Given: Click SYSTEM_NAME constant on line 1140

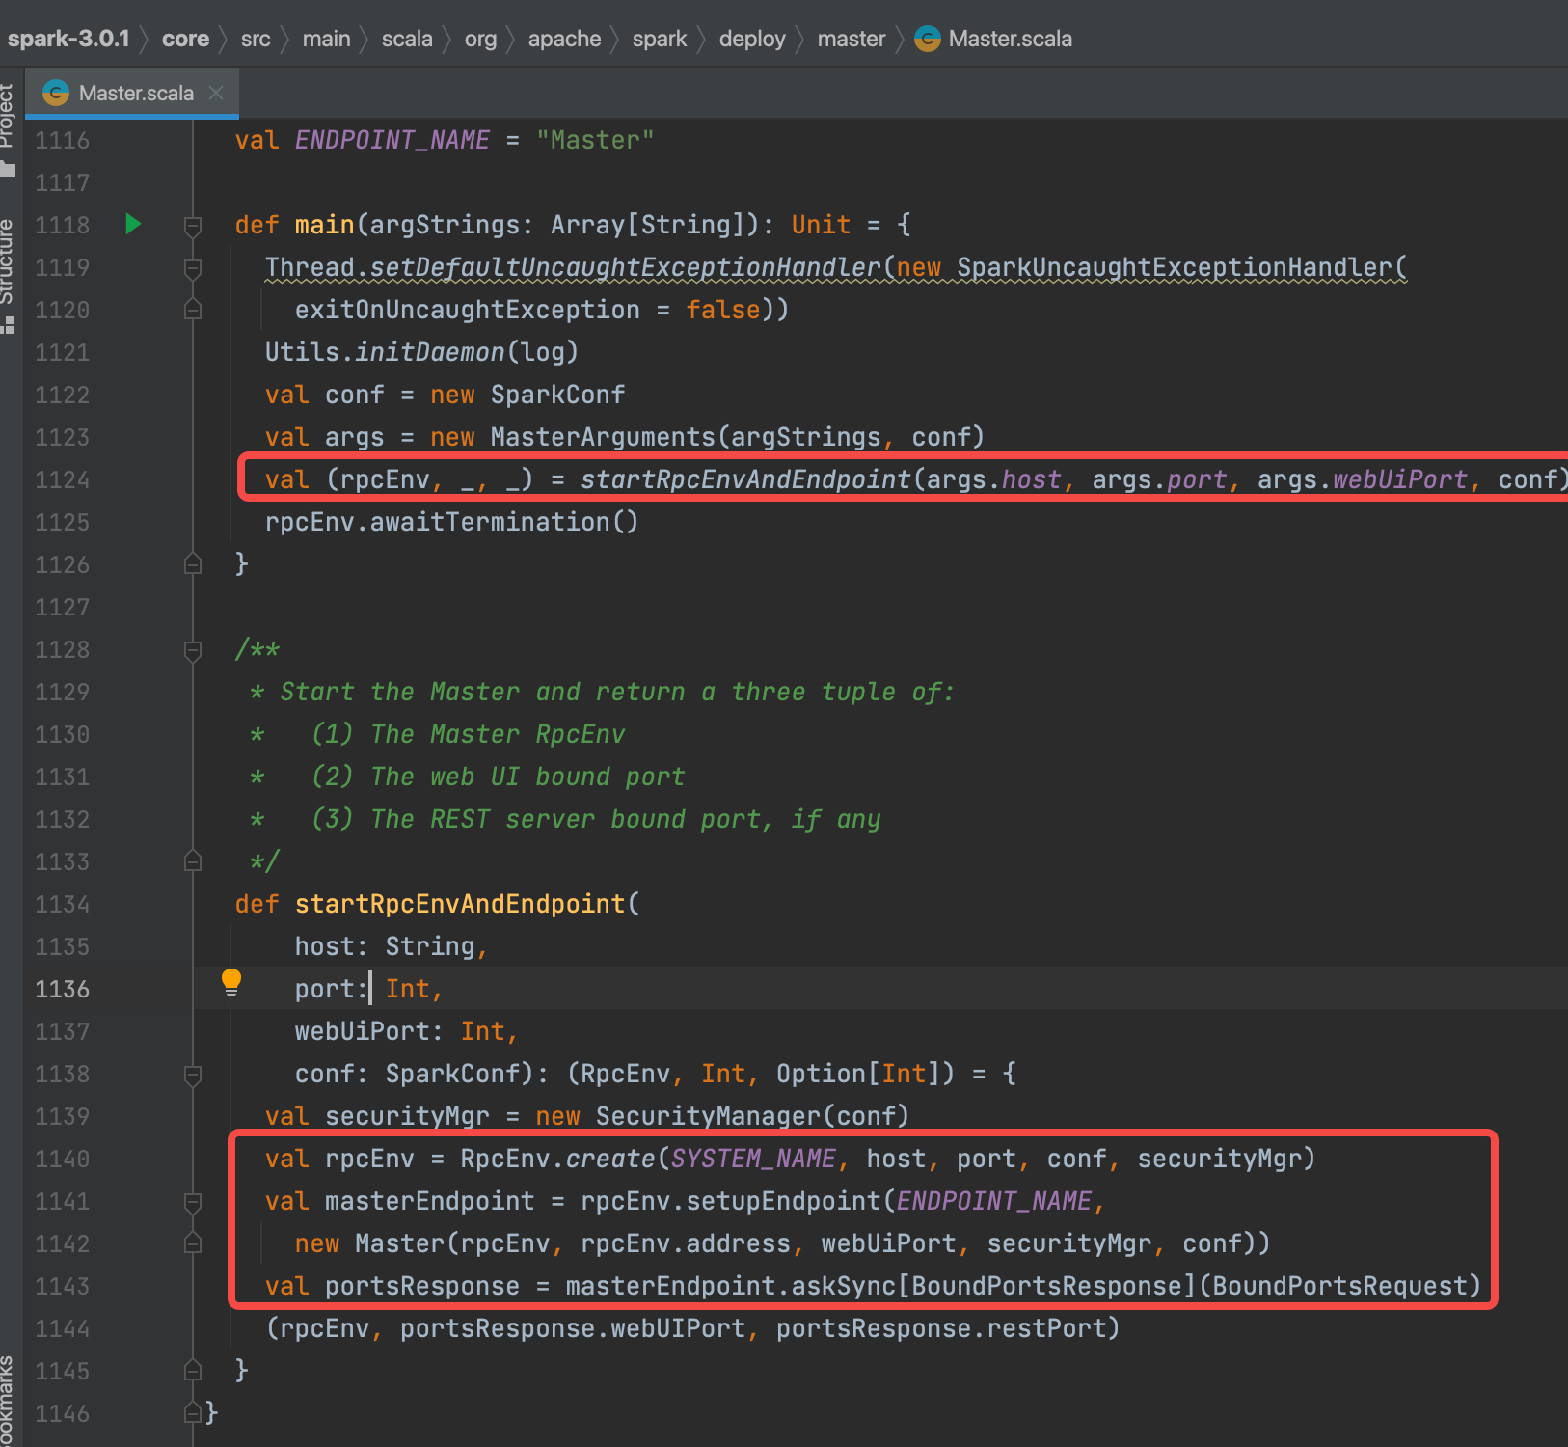Looking at the screenshot, I should click(x=753, y=1159).
